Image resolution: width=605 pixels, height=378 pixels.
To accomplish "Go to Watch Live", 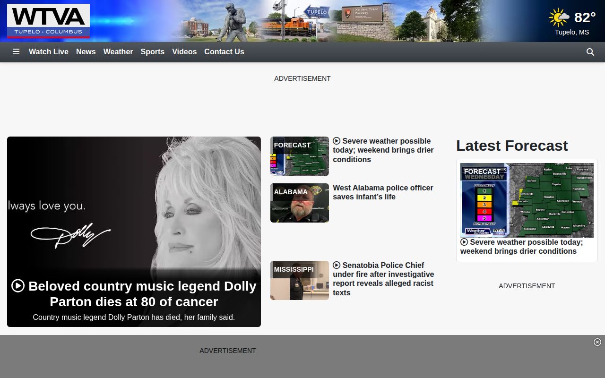I will (x=49, y=52).
